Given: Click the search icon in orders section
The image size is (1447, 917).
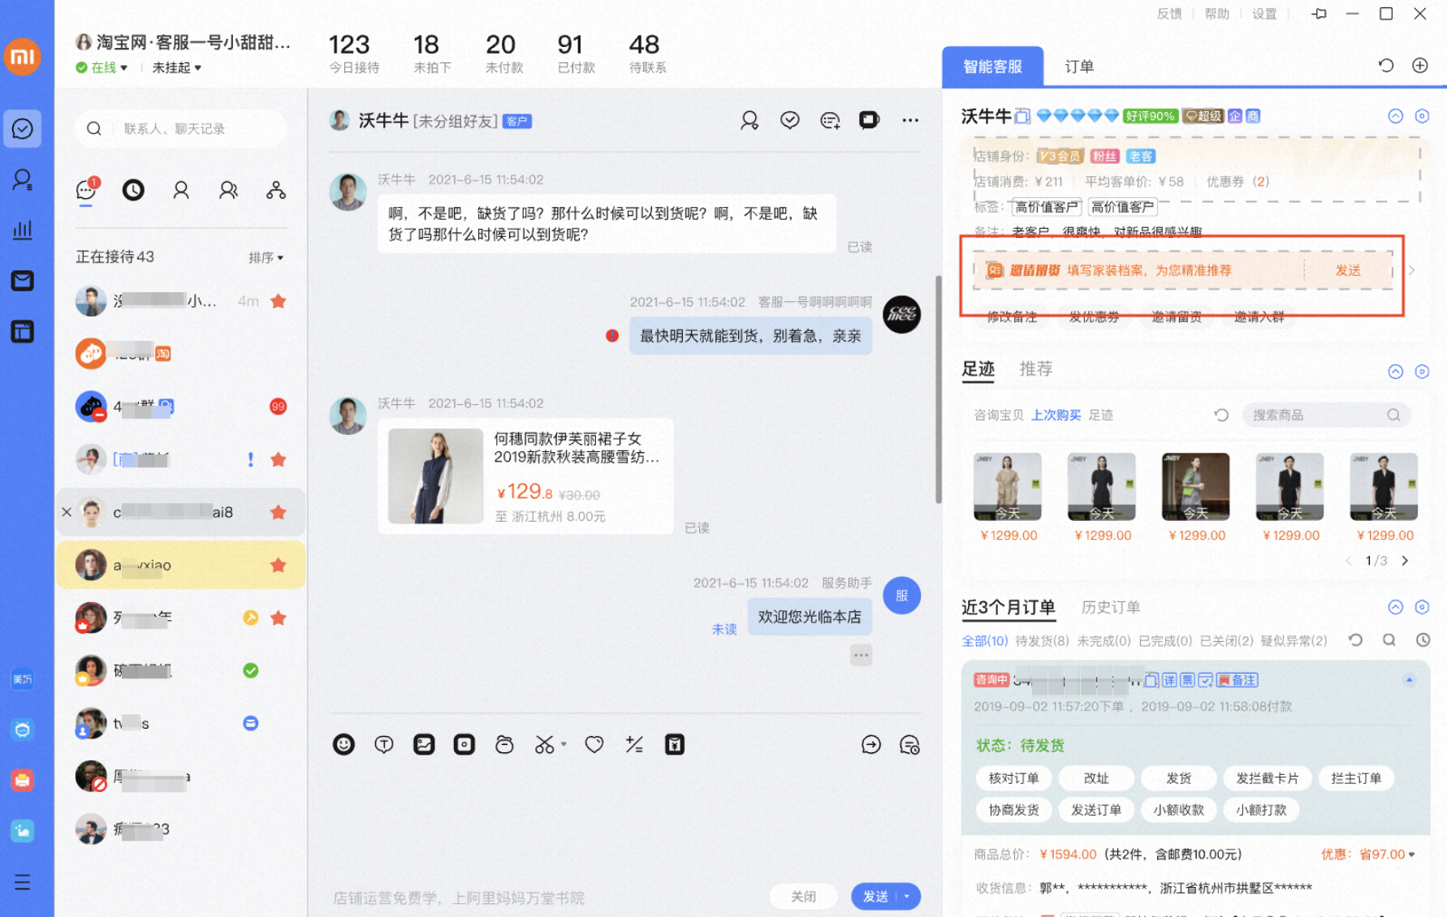Looking at the screenshot, I should 1389,639.
